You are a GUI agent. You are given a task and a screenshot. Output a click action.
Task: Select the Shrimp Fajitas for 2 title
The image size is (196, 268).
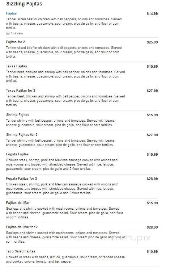(22, 135)
